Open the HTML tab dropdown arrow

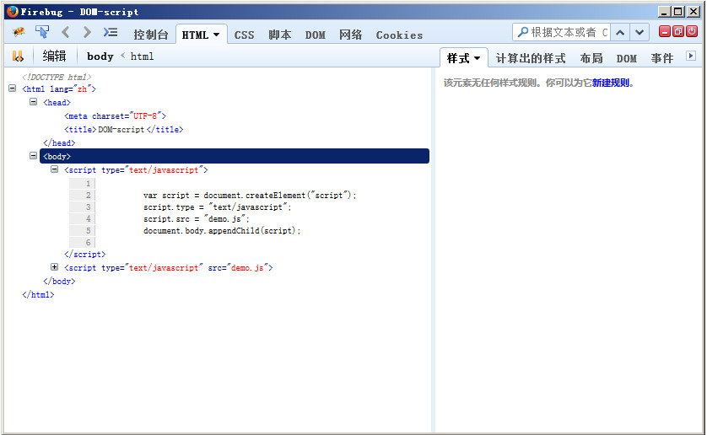coord(216,35)
